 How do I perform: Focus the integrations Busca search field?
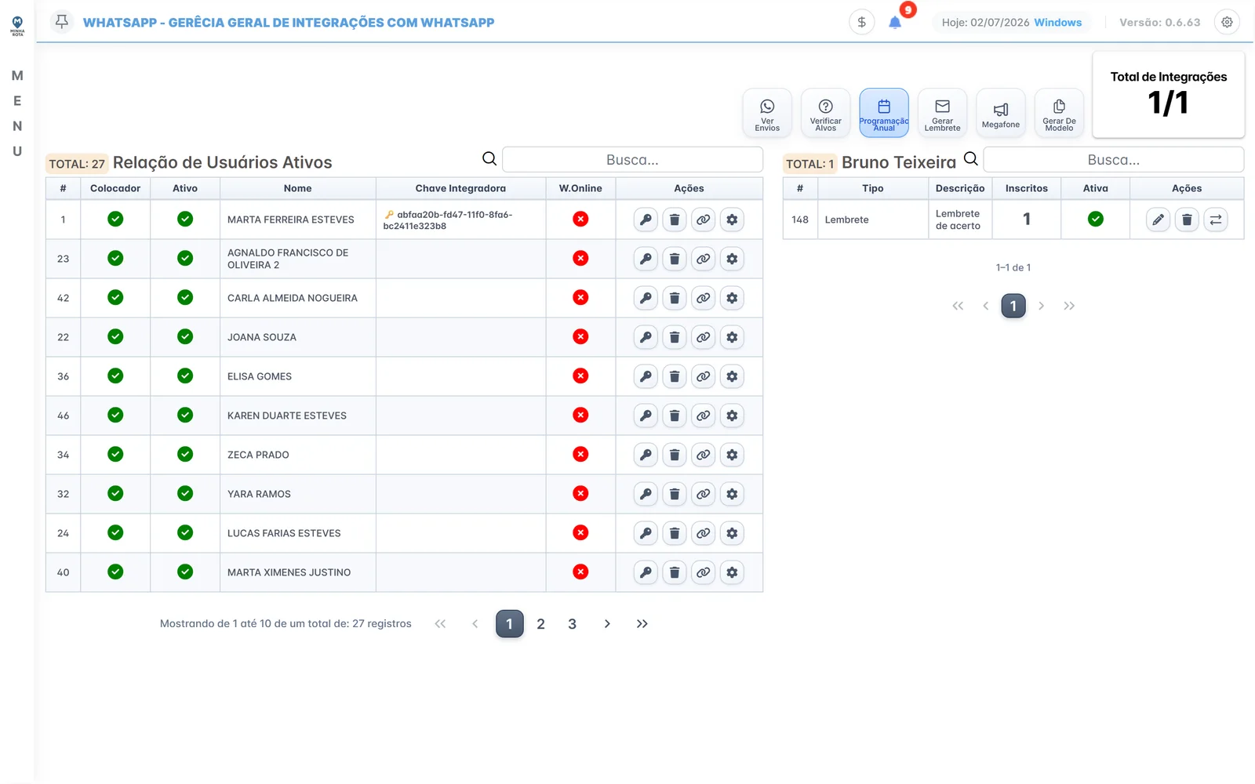[1114, 160]
